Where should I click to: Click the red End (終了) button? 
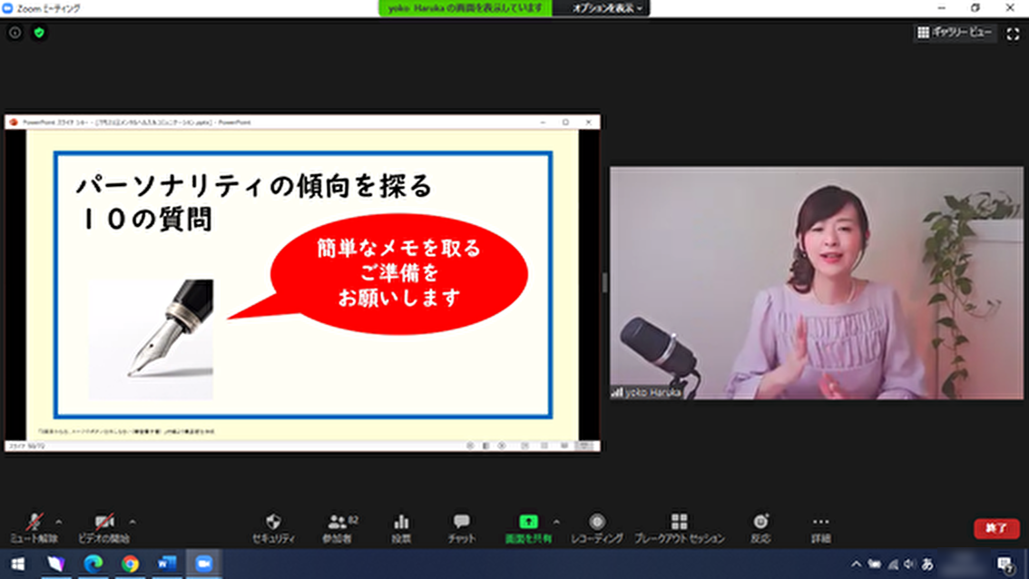(995, 527)
